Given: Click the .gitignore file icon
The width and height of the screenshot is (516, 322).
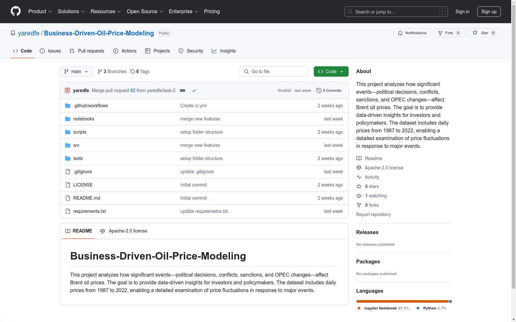Looking at the screenshot, I should (68, 172).
